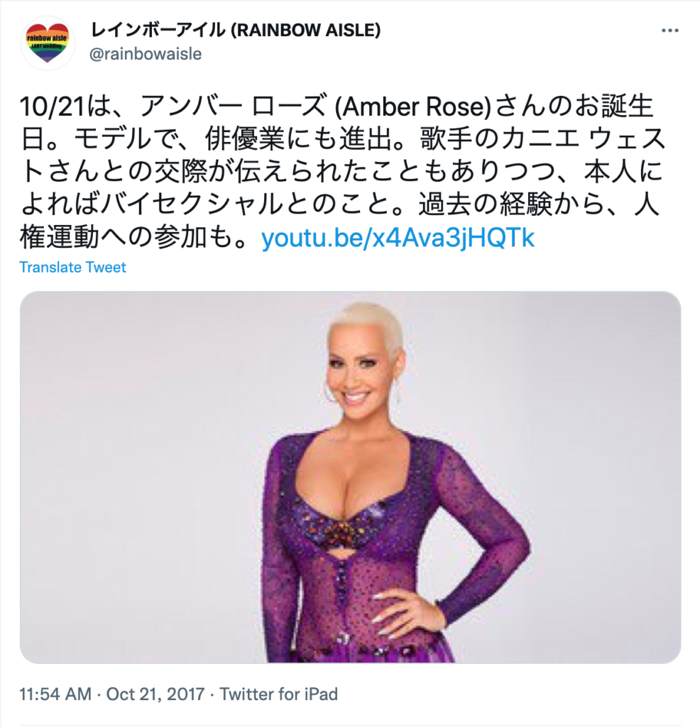
Task: Open the youtu.be/x4Ava3jHQTk link
Action: click(398, 238)
